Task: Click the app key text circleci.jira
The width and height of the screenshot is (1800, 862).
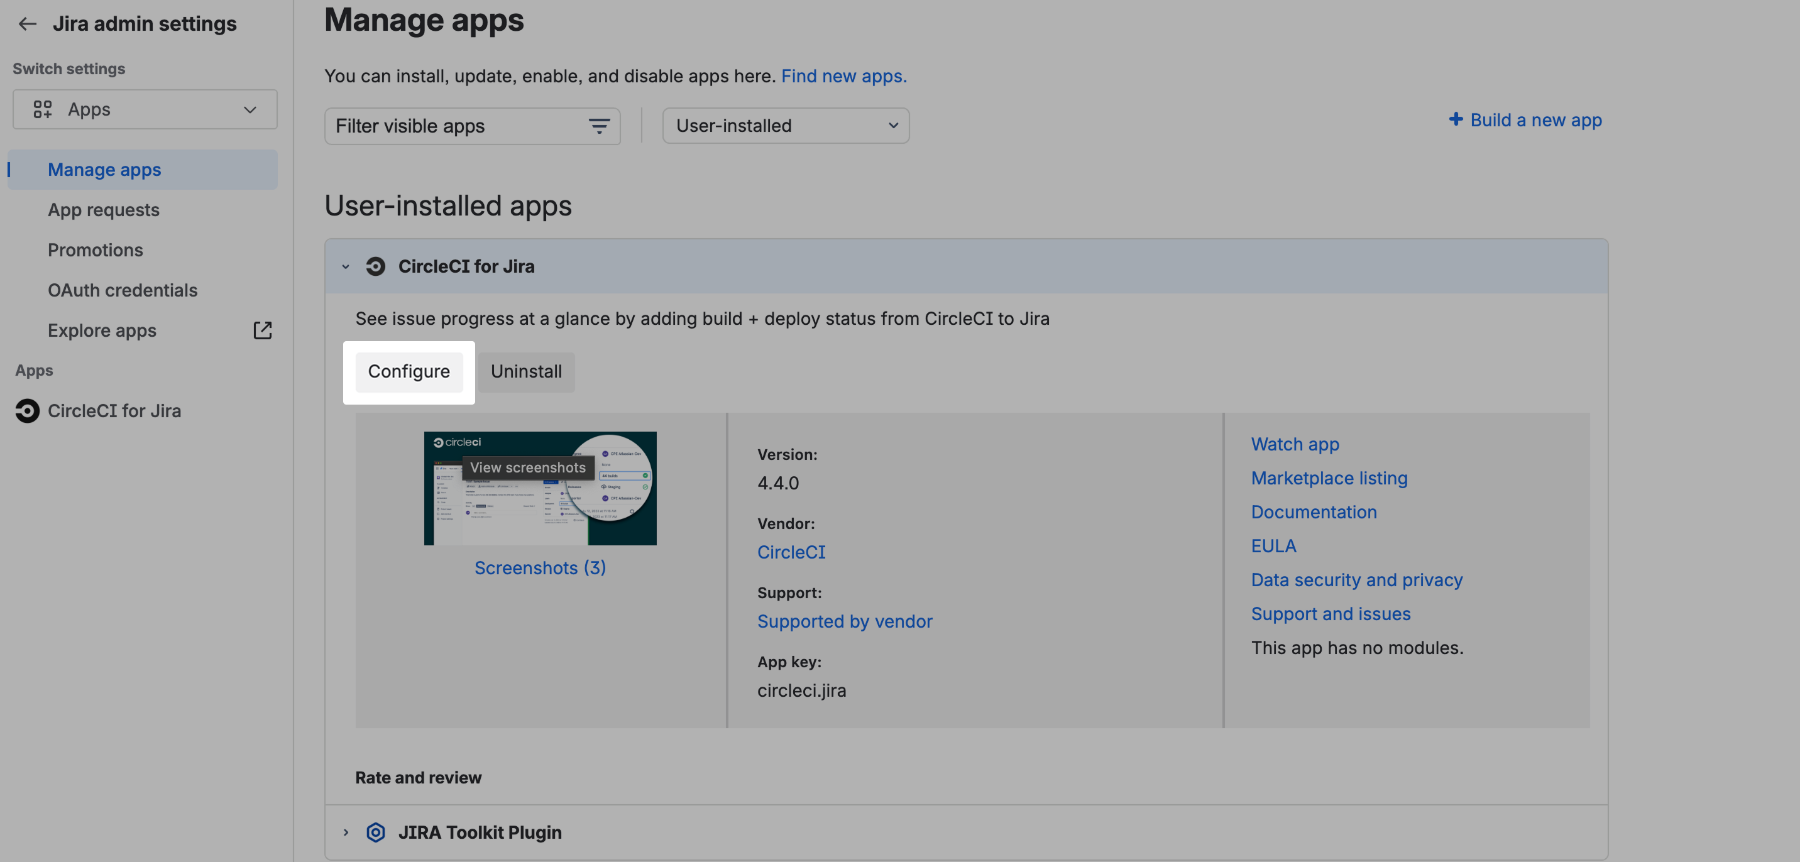Action: pyautogui.click(x=801, y=690)
